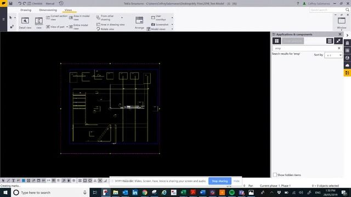Image resolution: width=351 pixels, height=197 pixels.
Task: Create a Detail view
Action: pos(25,23)
